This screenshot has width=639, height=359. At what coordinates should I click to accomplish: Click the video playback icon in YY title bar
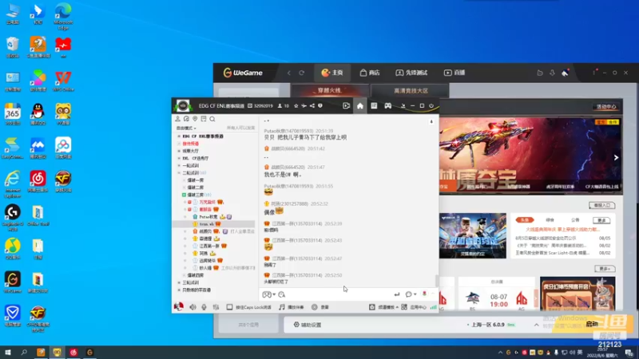tap(346, 106)
